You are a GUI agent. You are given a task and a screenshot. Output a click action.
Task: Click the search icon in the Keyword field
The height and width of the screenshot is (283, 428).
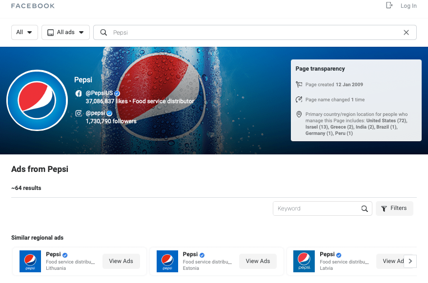tap(365, 208)
